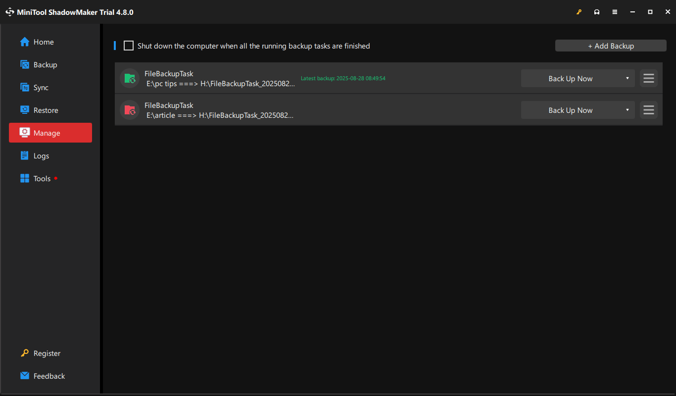Click the key icon in title bar
676x396 pixels.
(x=579, y=12)
